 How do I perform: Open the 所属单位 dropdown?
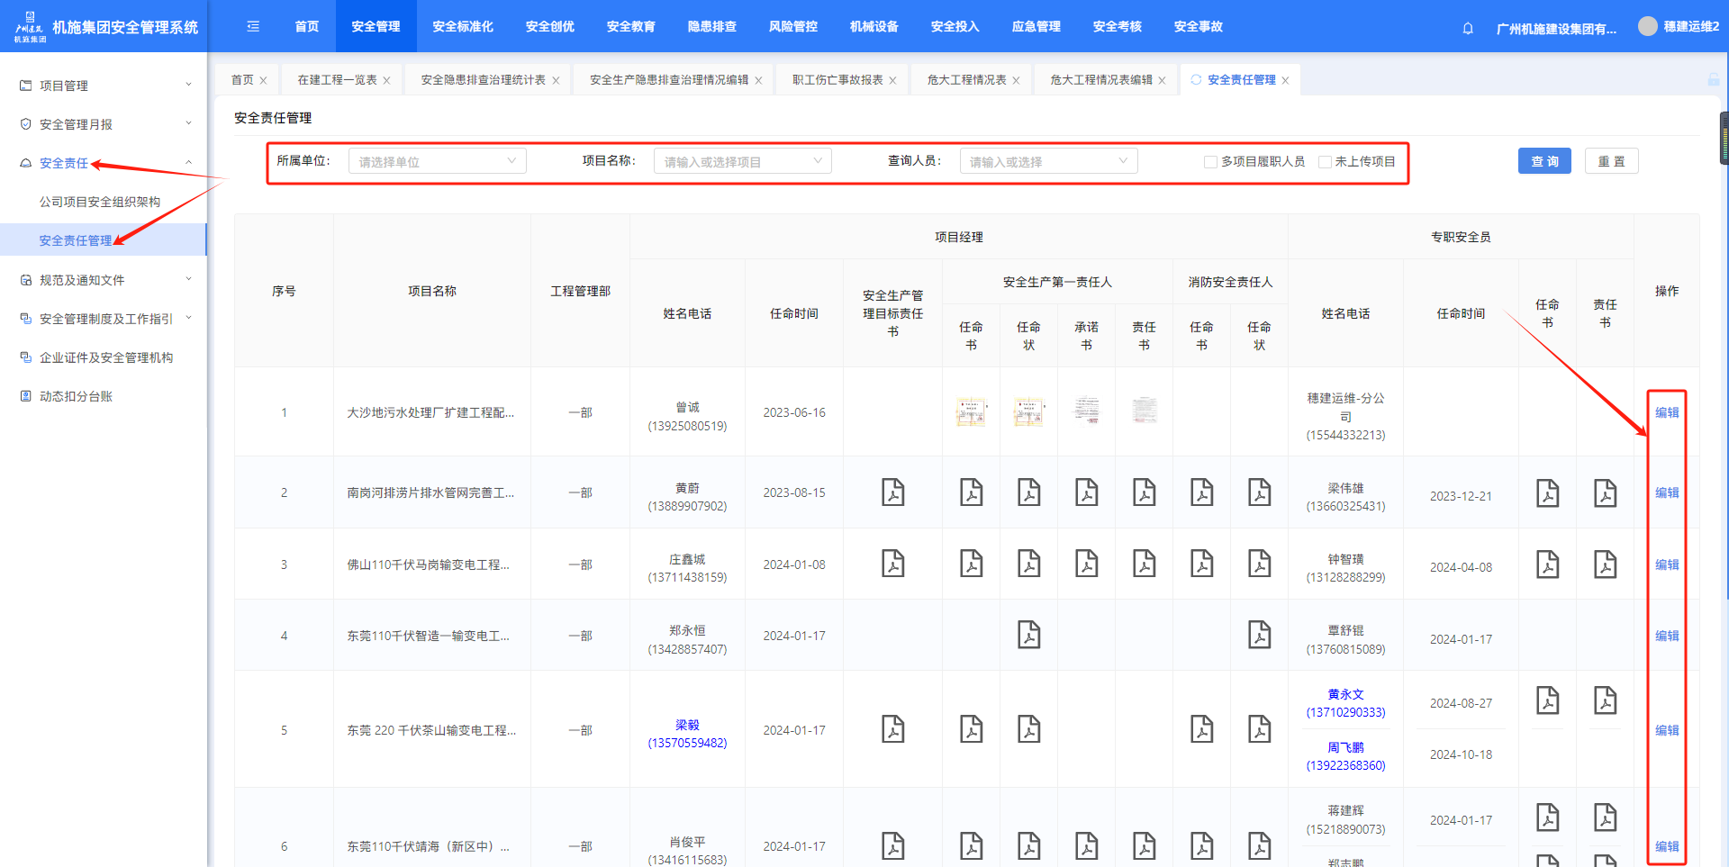point(437,161)
